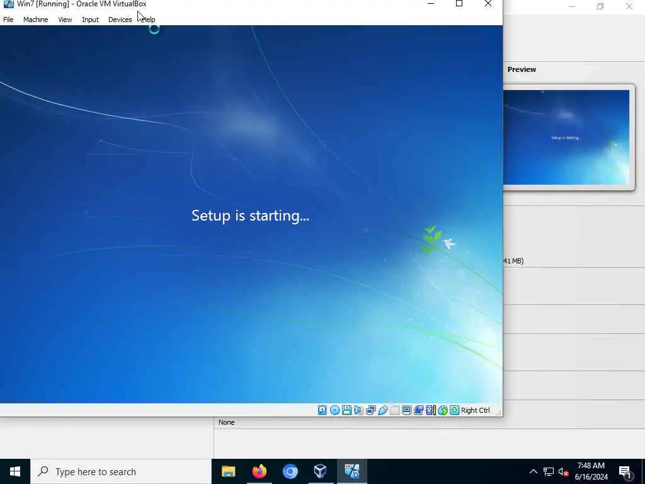Click the green arrow host key icon

[454, 410]
